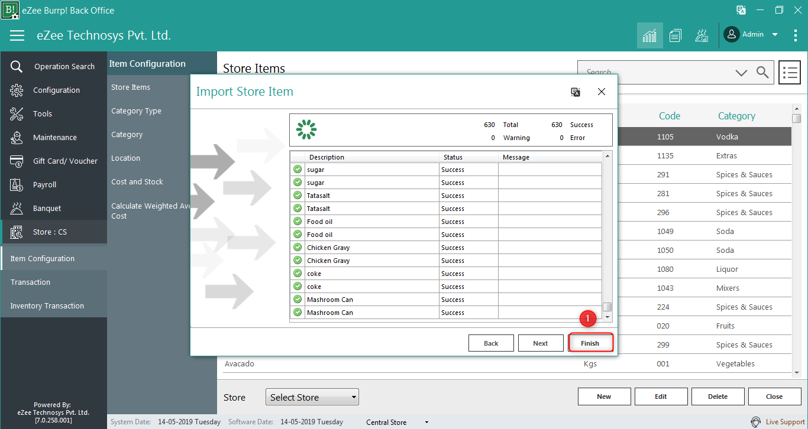The image size is (808, 429).
Task: Click the Message column header
Action: click(551, 157)
